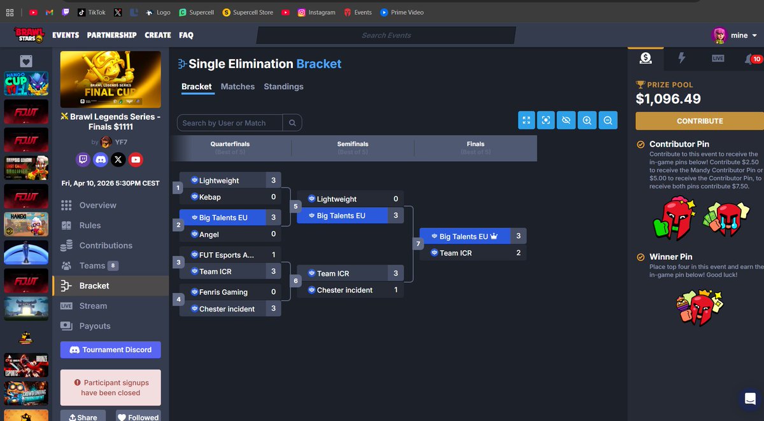The height and width of the screenshot is (421, 764).
Task: Switch to the Matches tab
Action: (x=237, y=87)
